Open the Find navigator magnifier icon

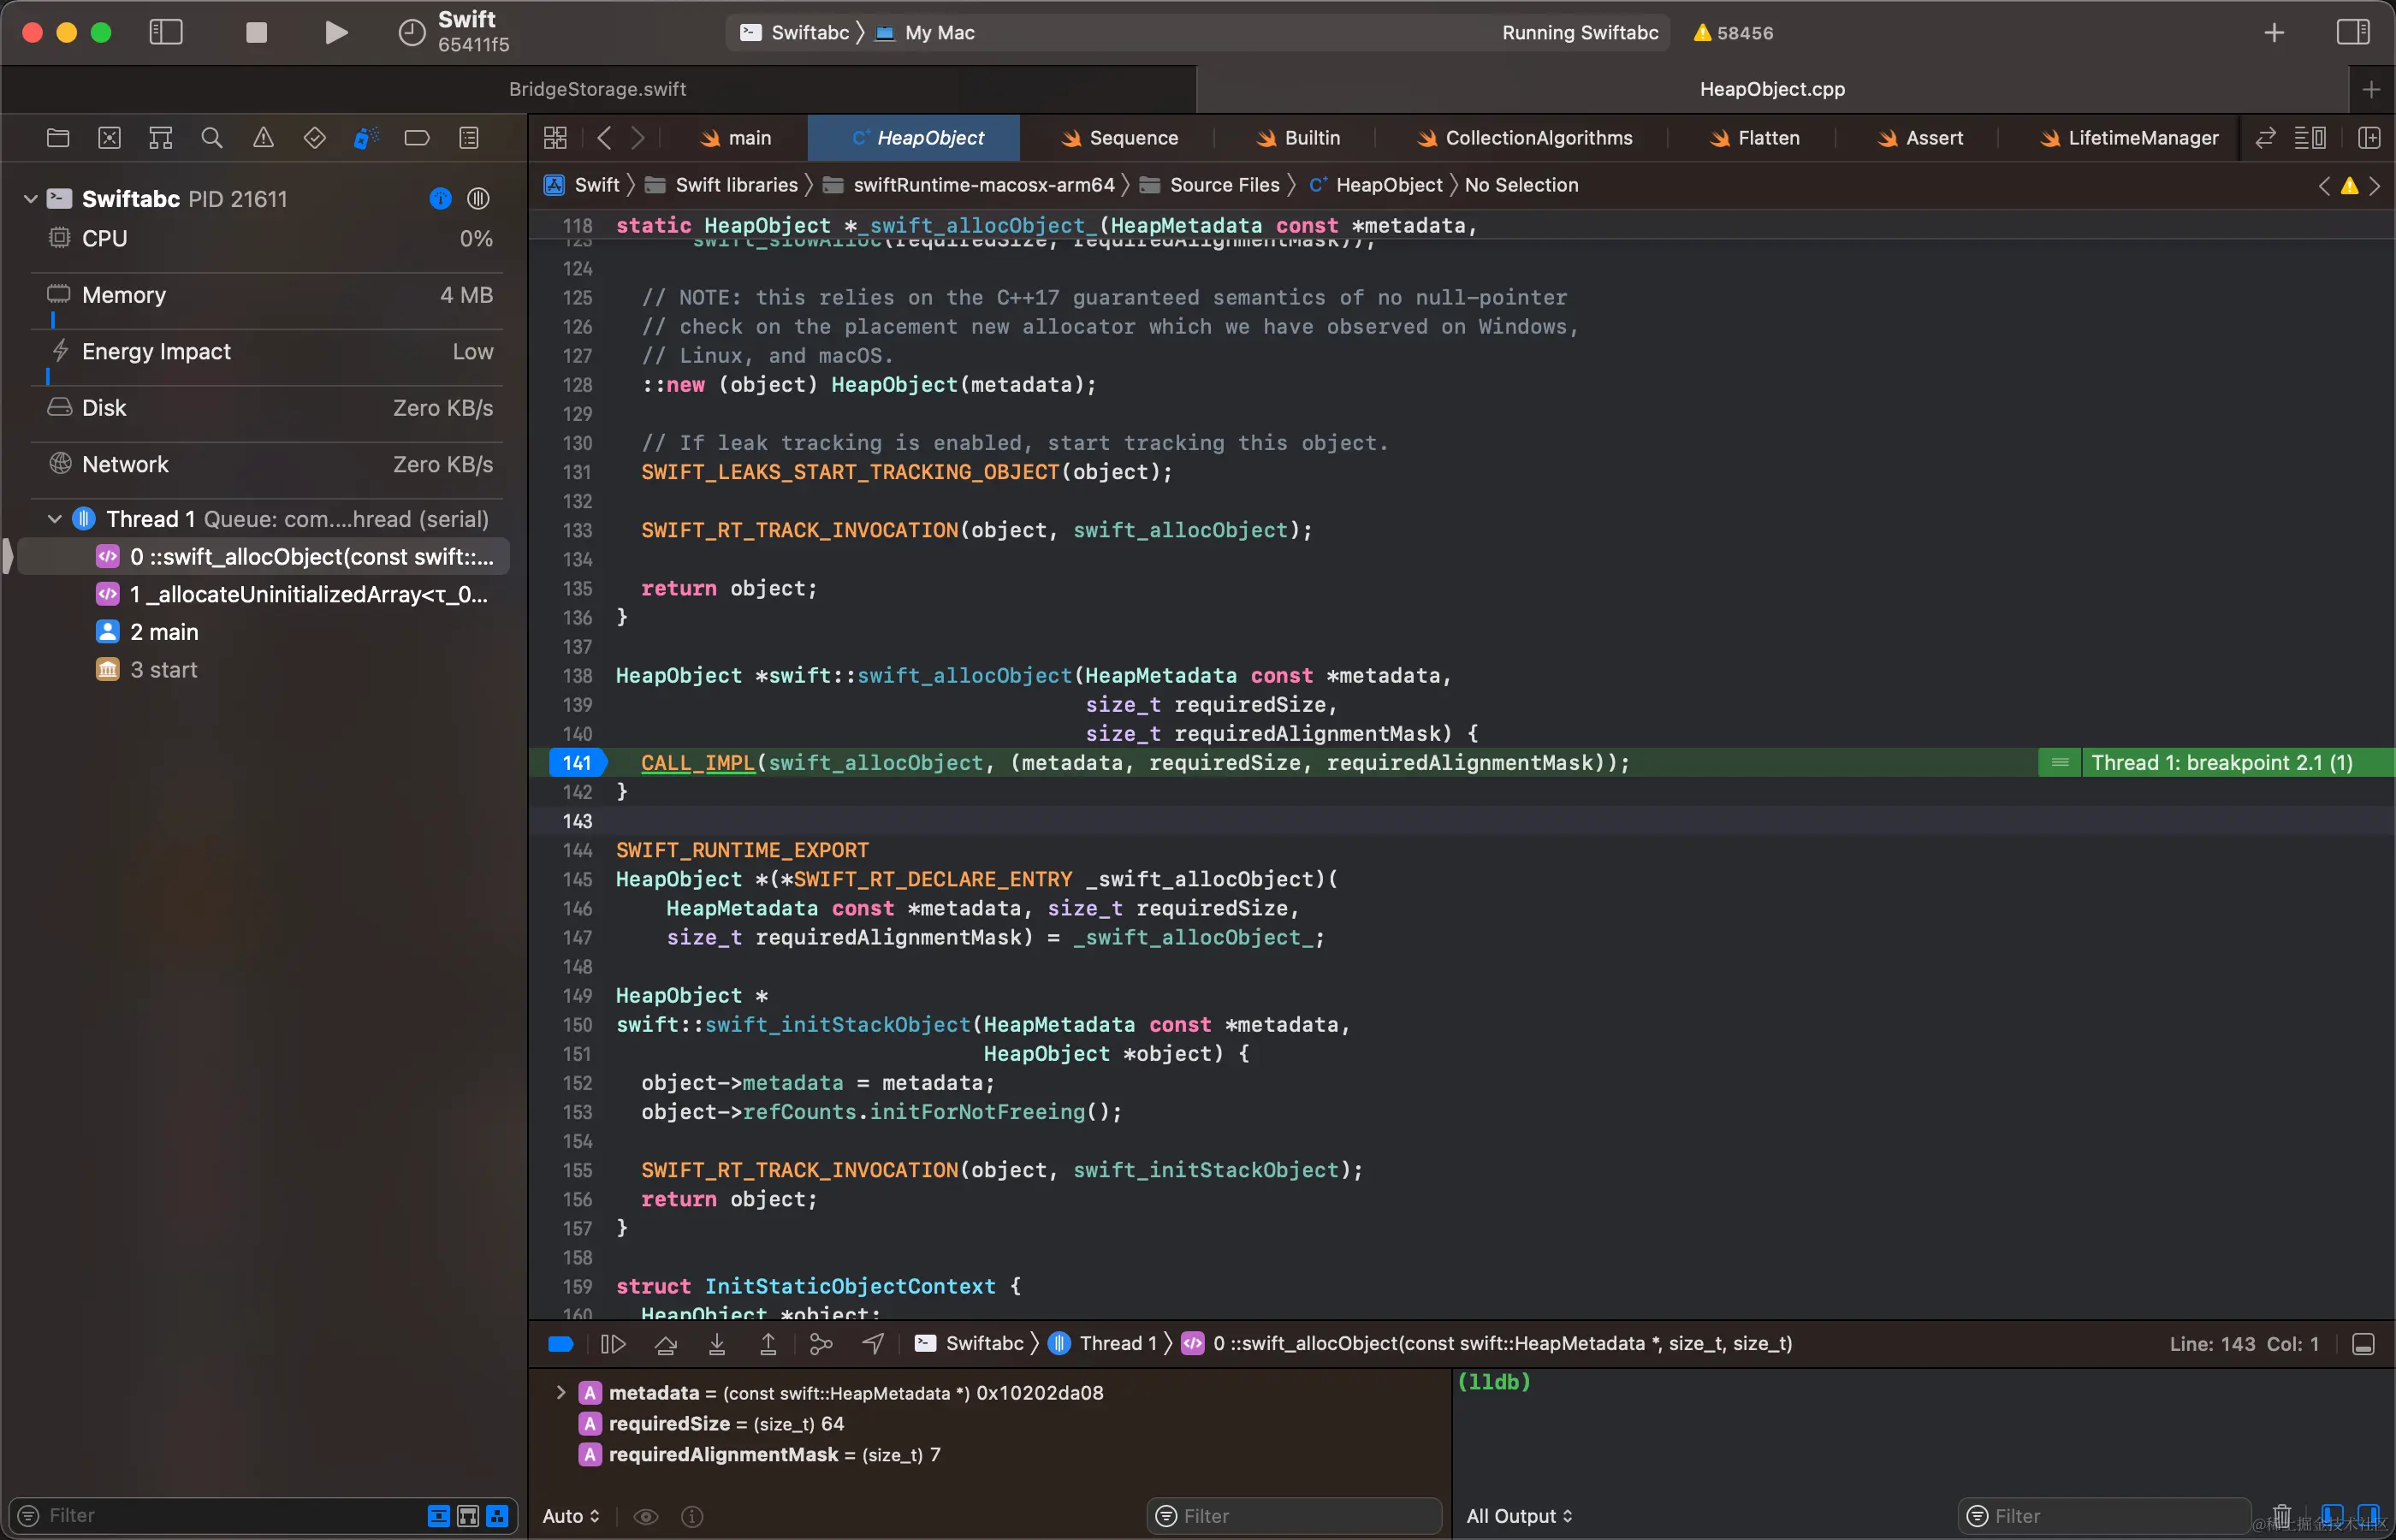[211, 138]
